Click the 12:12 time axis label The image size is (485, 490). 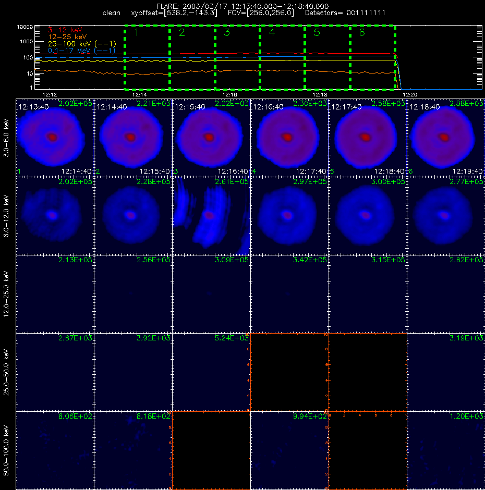coord(50,94)
